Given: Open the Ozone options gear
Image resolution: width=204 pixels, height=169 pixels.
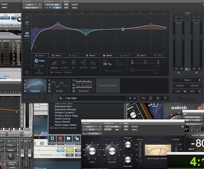Looking at the screenshot, I should pyautogui.click(x=158, y=98).
